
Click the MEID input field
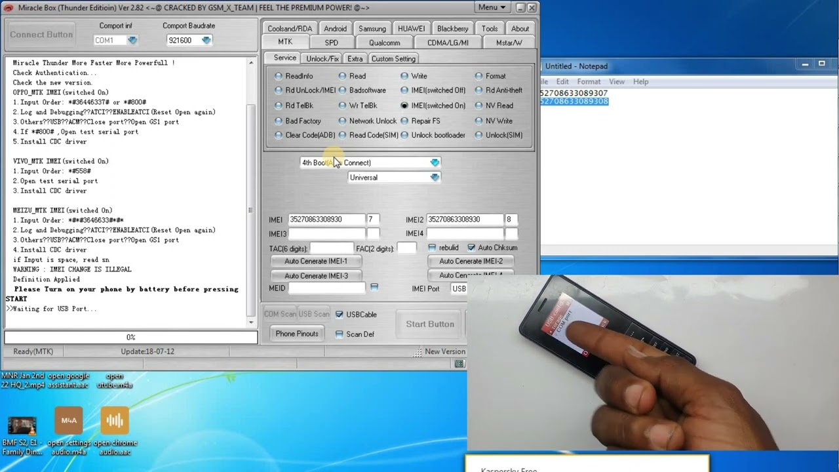click(x=326, y=287)
